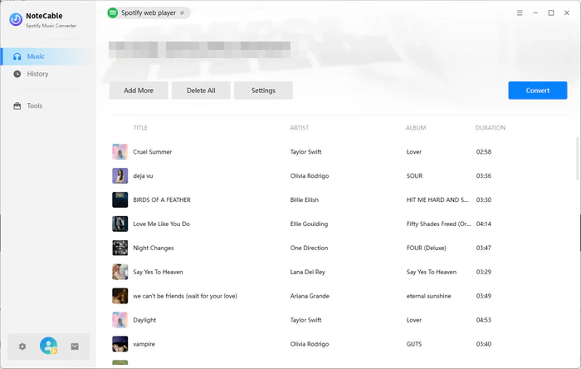Start conversion with the Convert button
The width and height of the screenshot is (581, 369).
coord(537,91)
